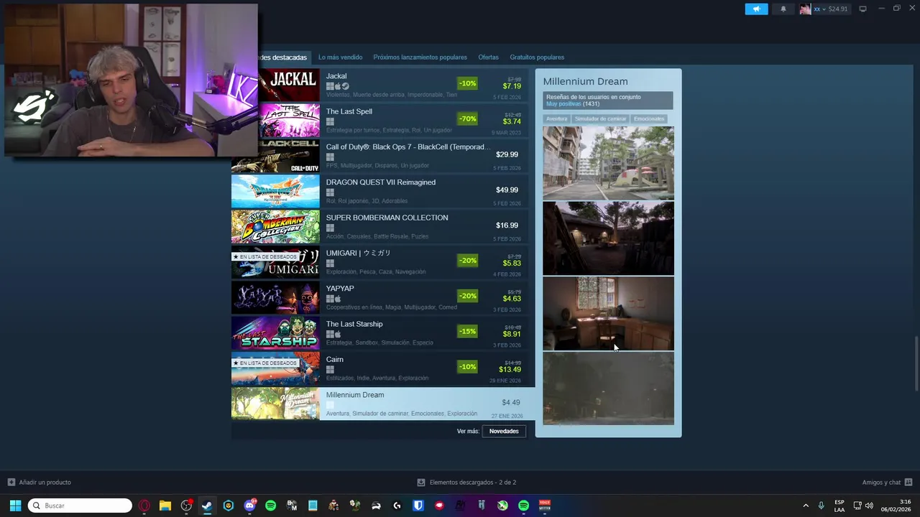
Task: Open the Windows Start menu
Action: coord(15,506)
